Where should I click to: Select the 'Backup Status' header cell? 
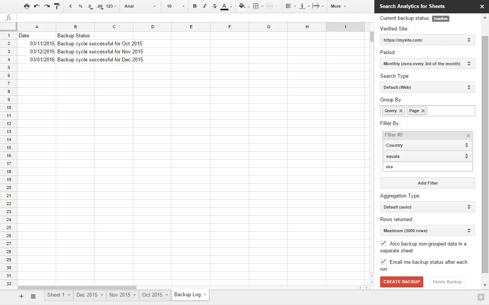pyautogui.click(x=75, y=35)
